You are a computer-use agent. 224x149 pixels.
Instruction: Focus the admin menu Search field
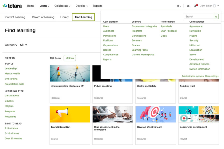click(x=199, y=17)
